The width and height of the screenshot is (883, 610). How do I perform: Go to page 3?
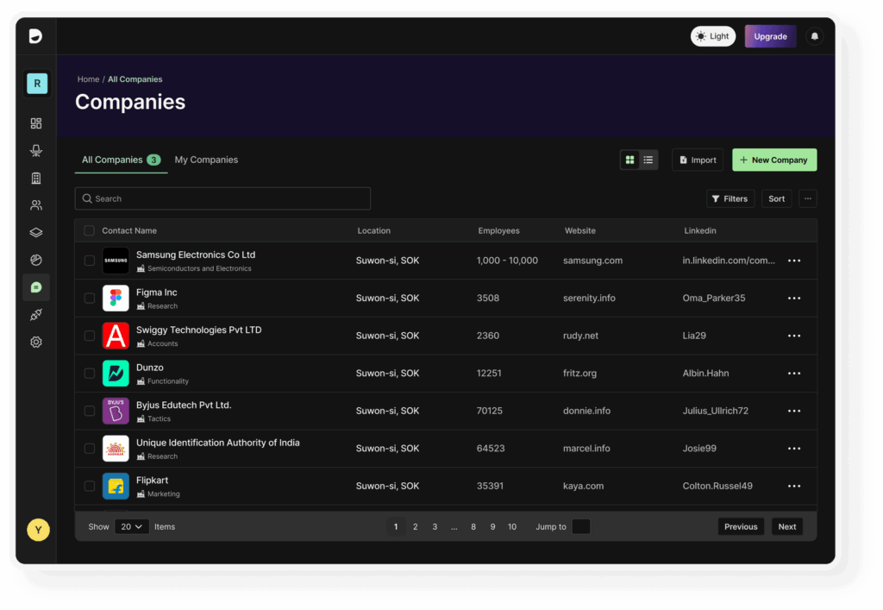point(435,526)
